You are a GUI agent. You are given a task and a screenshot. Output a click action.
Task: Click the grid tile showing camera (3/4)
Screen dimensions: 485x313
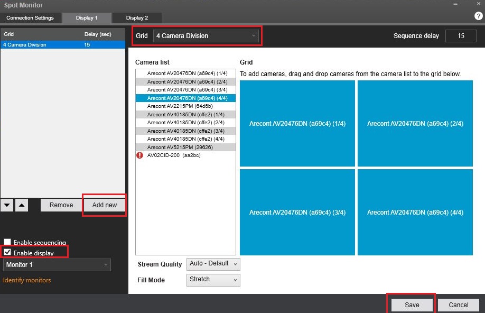tap(297, 213)
